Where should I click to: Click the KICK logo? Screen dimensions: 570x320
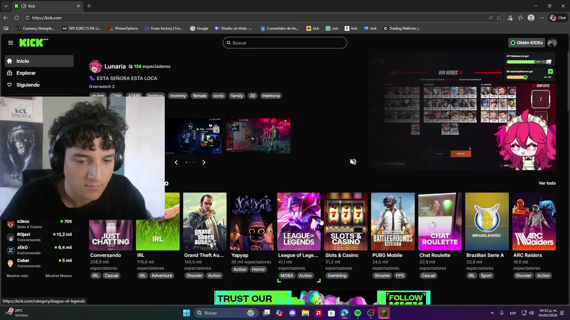pyautogui.click(x=33, y=43)
